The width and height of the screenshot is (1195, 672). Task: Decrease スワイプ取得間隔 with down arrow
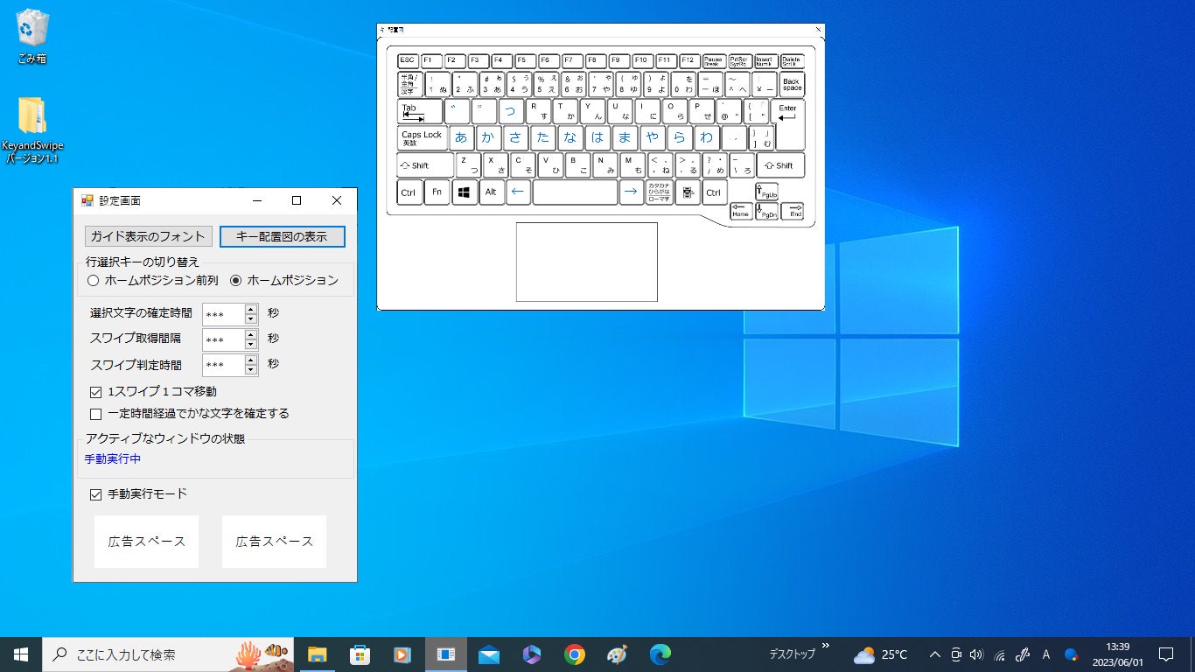click(251, 345)
